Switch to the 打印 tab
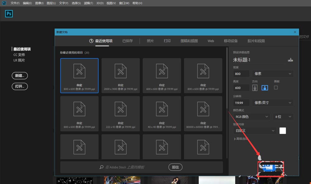The image size is (311, 184). (x=167, y=41)
